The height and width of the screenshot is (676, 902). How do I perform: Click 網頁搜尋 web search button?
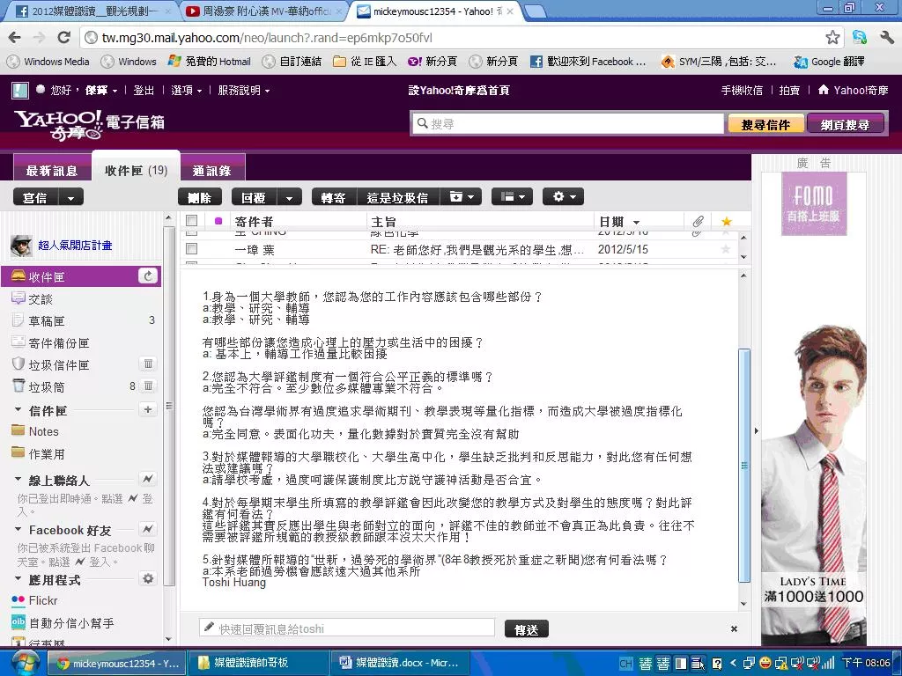coord(845,123)
